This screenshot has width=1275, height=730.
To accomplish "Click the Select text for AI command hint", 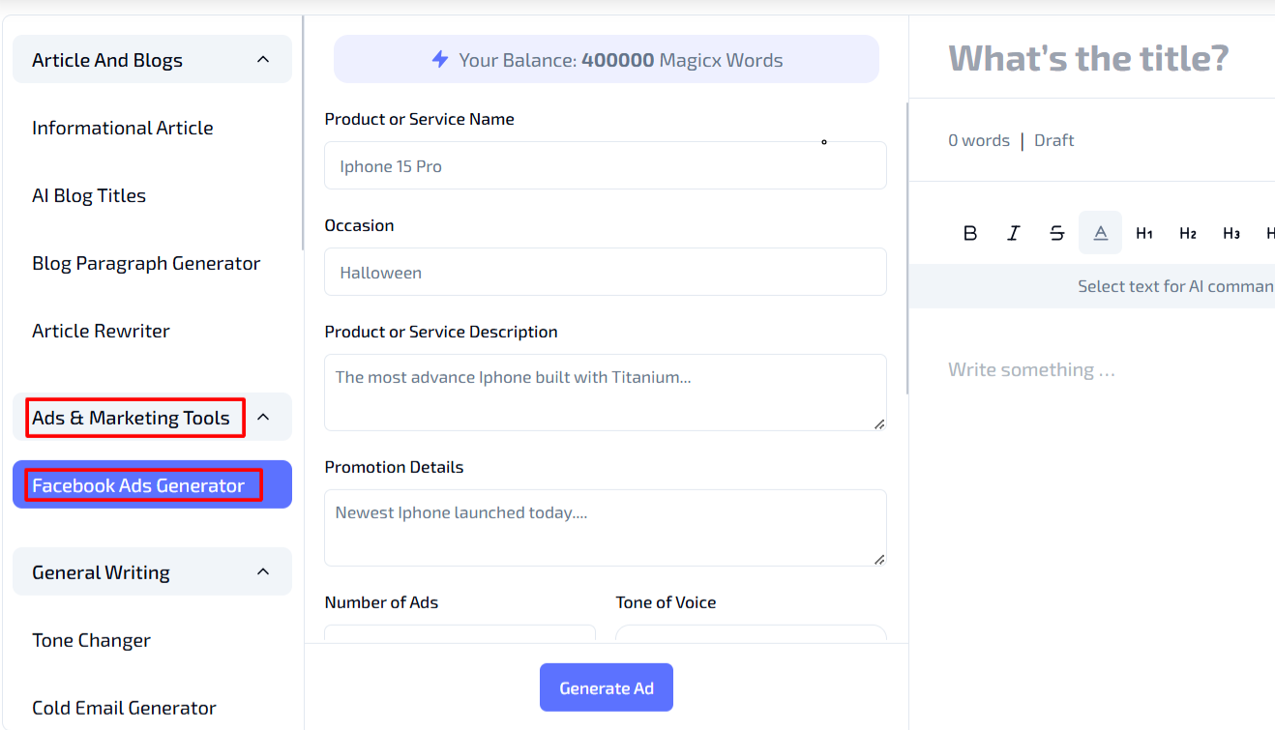I will pyautogui.click(x=1175, y=286).
